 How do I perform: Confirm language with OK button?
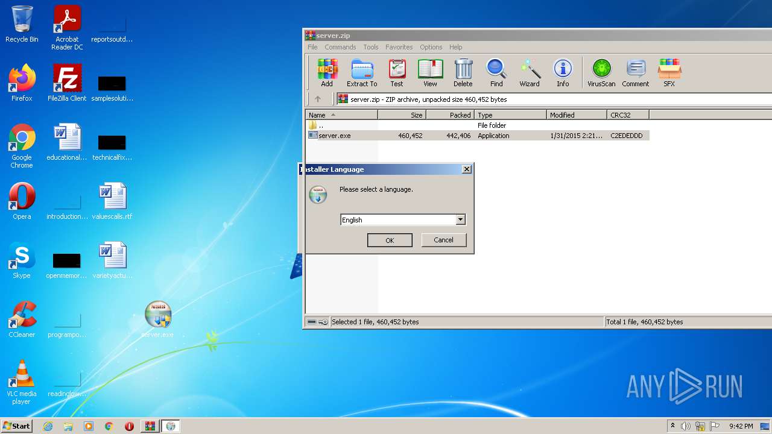[390, 240]
